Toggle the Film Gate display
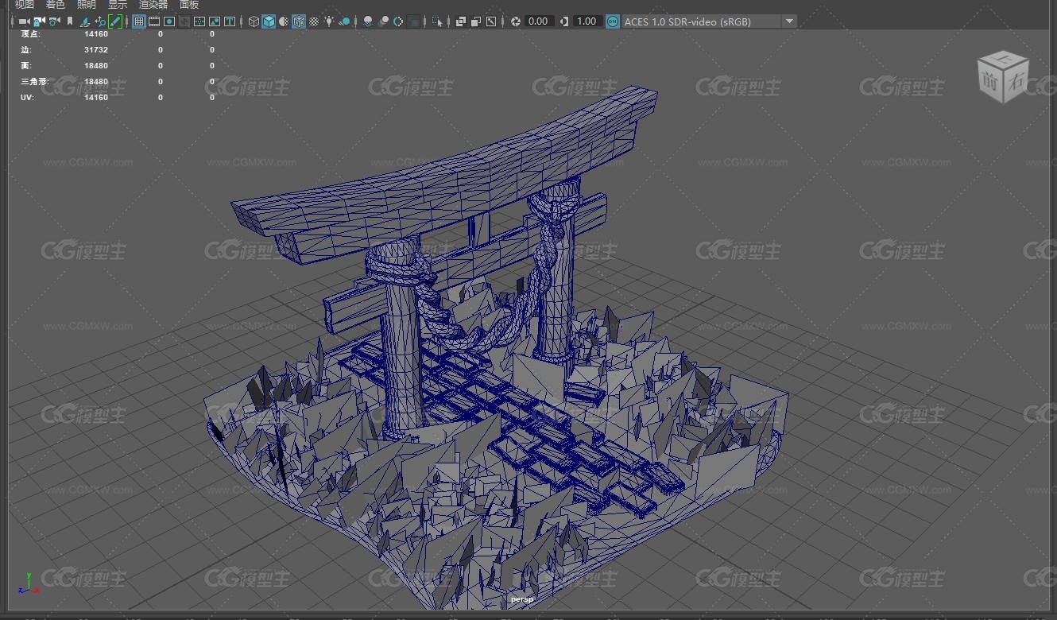 pos(154,21)
